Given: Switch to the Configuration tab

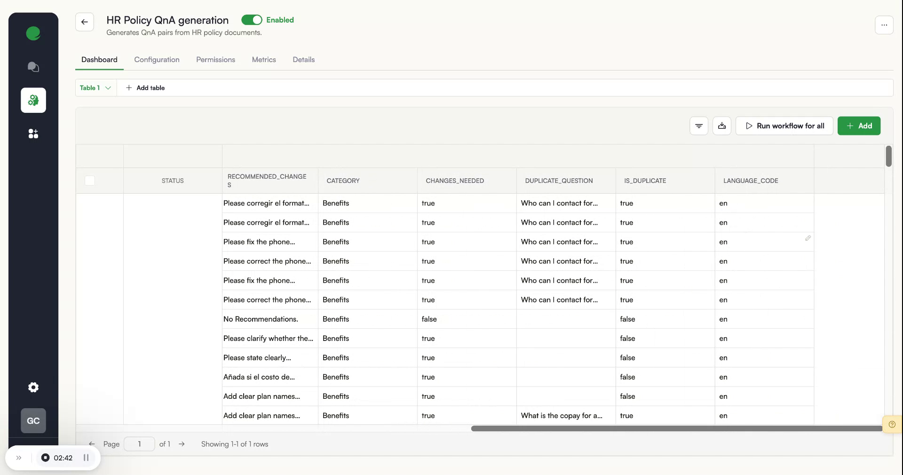Looking at the screenshot, I should 157,60.
